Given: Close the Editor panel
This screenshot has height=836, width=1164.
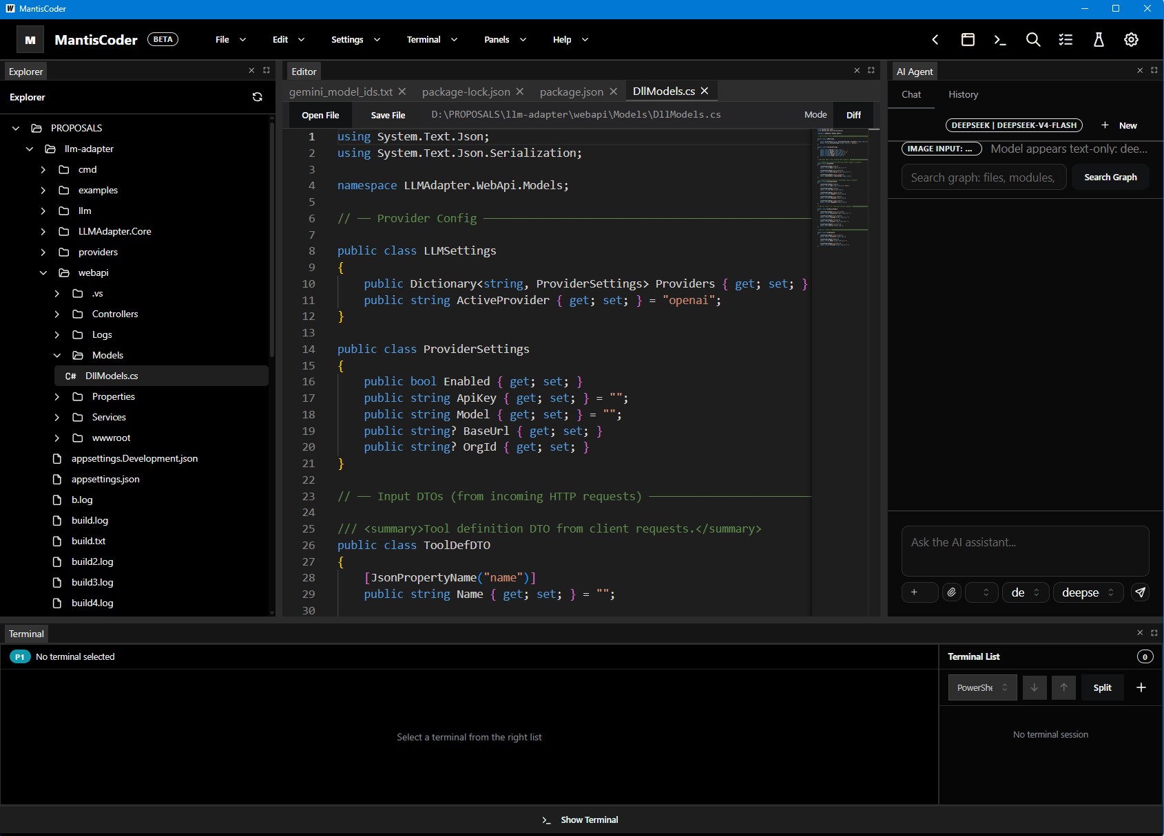Looking at the screenshot, I should 857,70.
